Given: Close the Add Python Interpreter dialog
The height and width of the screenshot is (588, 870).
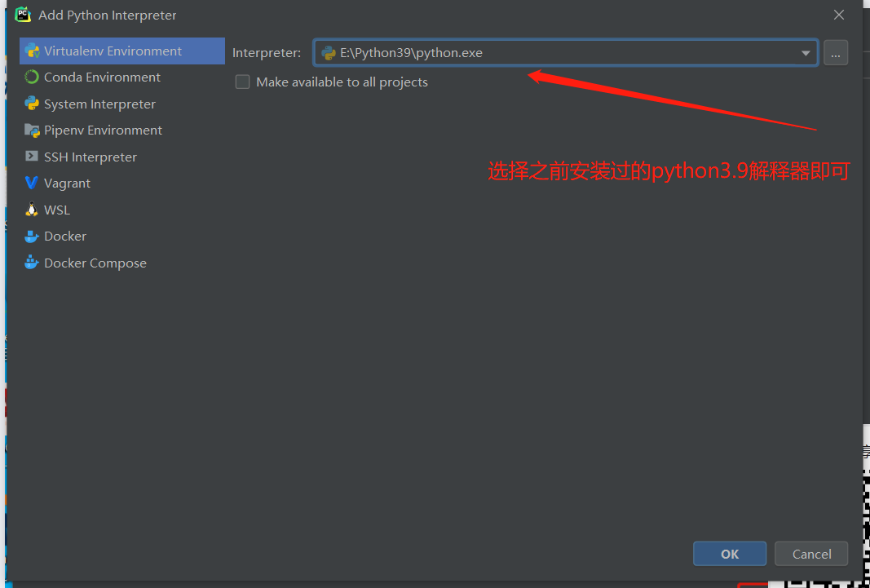Looking at the screenshot, I should tap(839, 15).
